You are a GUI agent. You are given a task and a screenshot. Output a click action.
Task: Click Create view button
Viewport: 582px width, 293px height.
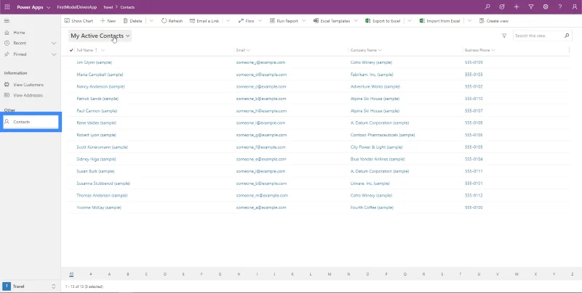click(494, 21)
